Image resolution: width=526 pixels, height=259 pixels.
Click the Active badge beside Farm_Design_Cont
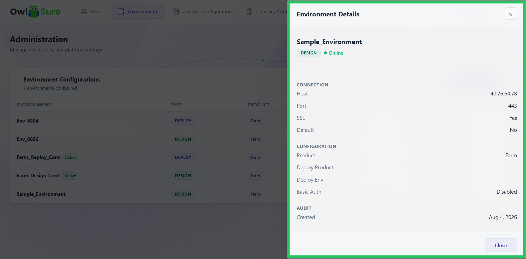tap(70, 176)
